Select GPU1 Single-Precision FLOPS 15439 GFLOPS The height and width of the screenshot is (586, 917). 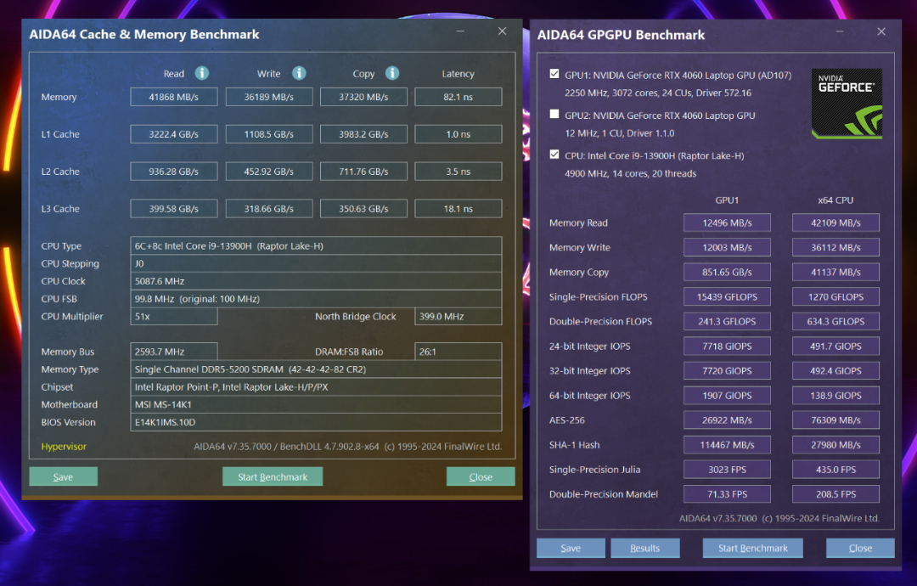(x=727, y=296)
